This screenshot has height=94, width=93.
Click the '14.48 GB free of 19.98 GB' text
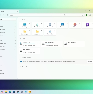pos(52,46)
